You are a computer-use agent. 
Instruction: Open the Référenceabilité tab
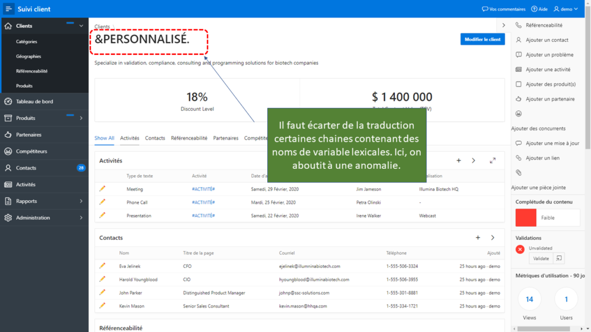189,138
